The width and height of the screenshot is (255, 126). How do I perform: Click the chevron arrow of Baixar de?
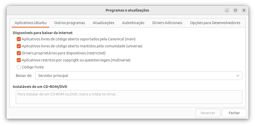pyautogui.click(x=237, y=76)
